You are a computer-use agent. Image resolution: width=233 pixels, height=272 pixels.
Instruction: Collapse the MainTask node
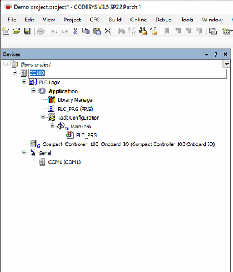pyautogui.click(x=52, y=126)
